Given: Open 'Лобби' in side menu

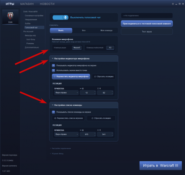Looking at the screenshot, I should (28, 24).
